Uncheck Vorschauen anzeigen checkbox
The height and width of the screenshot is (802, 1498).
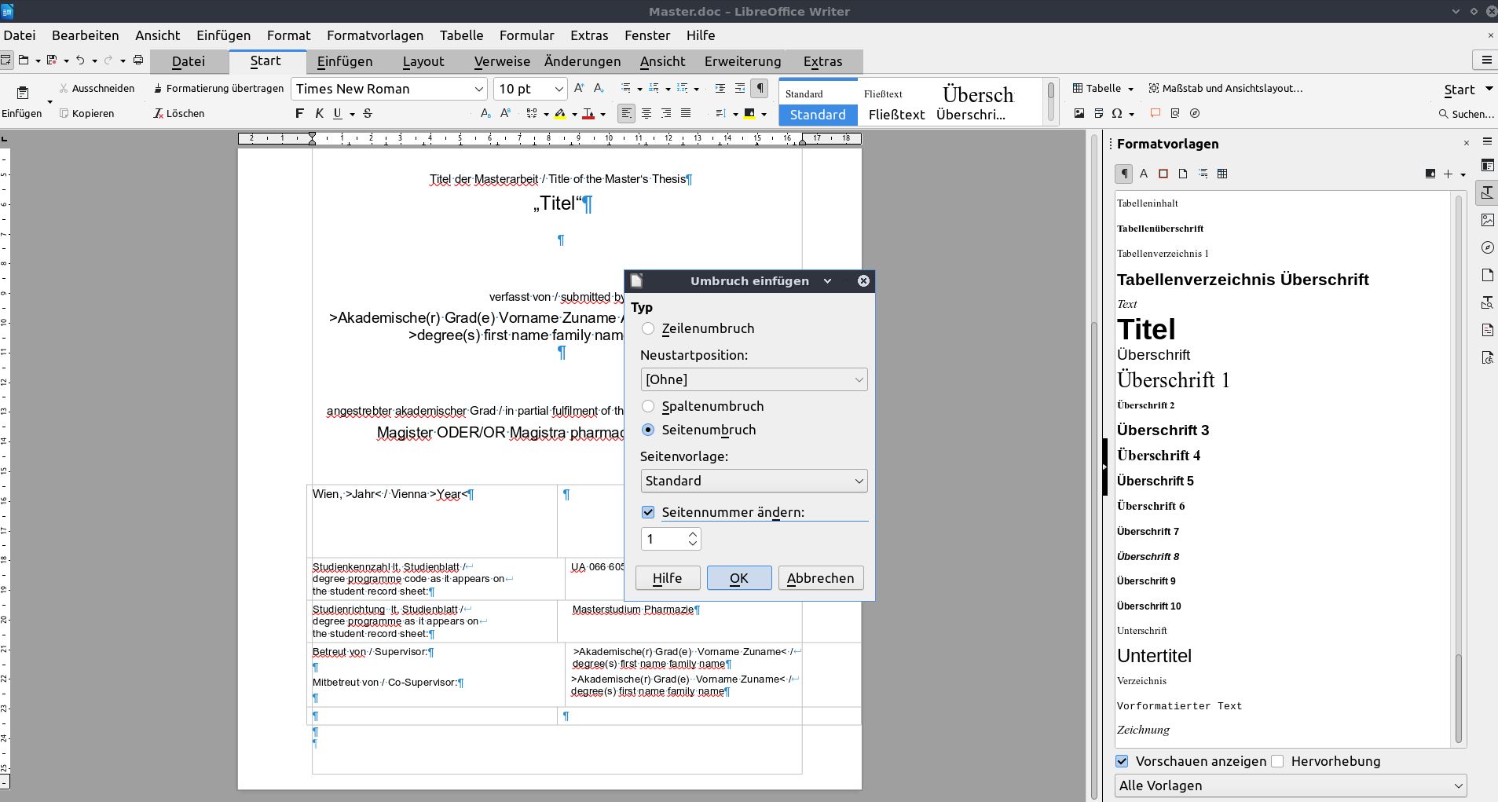pos(1122,761)
